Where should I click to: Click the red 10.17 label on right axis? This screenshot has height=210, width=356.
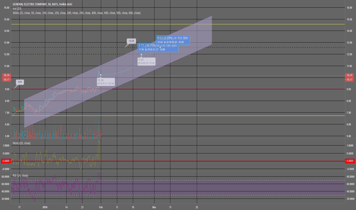pyautogui.click(x=350, y=79)
